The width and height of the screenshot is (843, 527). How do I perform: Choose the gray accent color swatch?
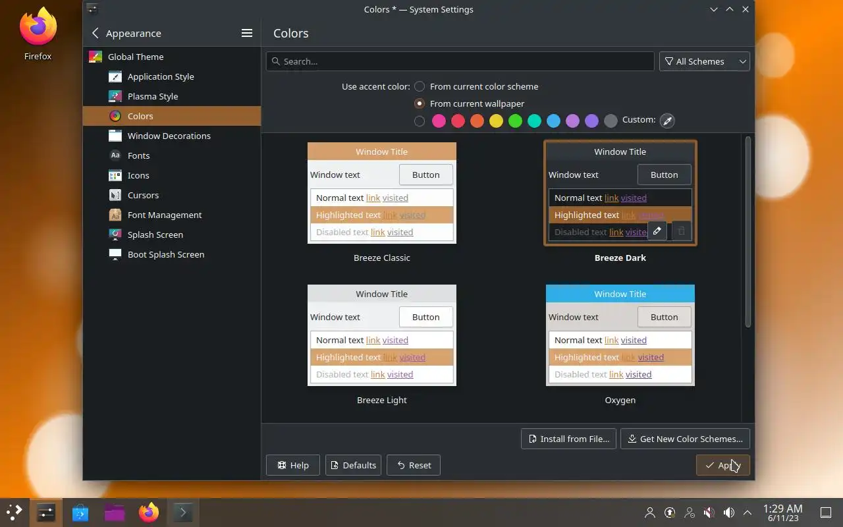(611, 121)
